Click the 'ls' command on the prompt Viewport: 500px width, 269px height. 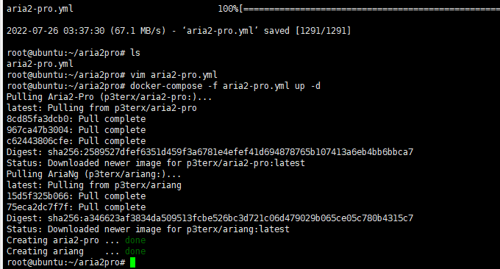[135, 53]
